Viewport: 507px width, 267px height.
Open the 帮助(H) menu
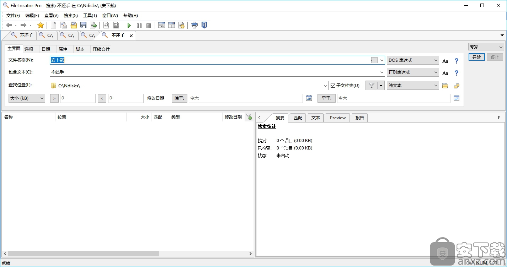130,16
